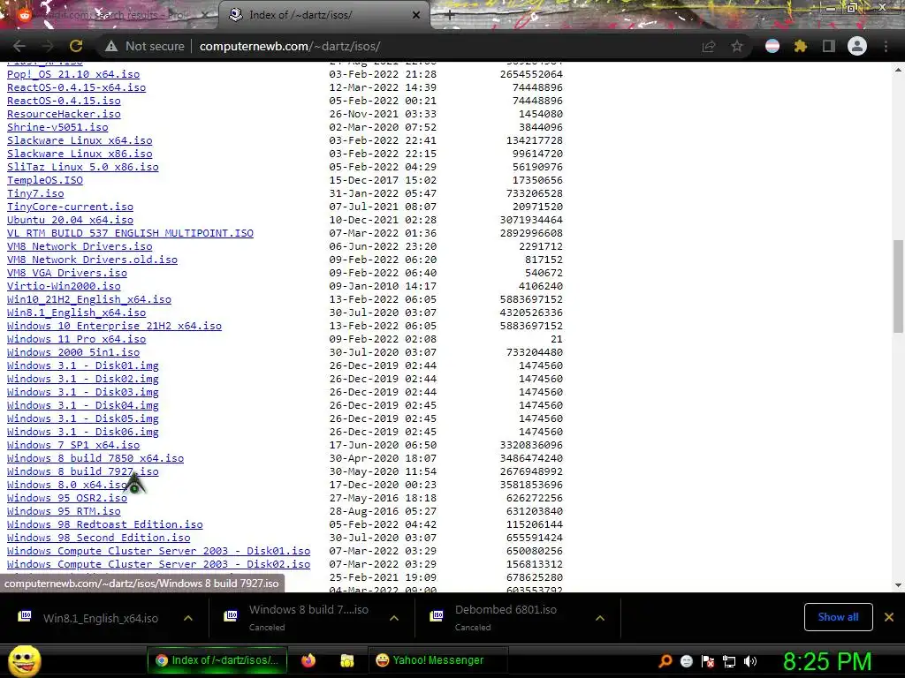Click the 8:25 PM taskbar clock
905x678 pixels.
827,661
